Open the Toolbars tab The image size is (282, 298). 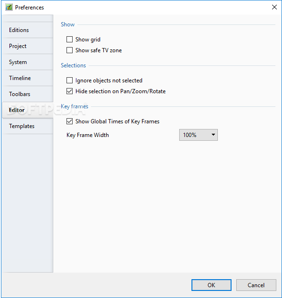click(x=27, y=94)
